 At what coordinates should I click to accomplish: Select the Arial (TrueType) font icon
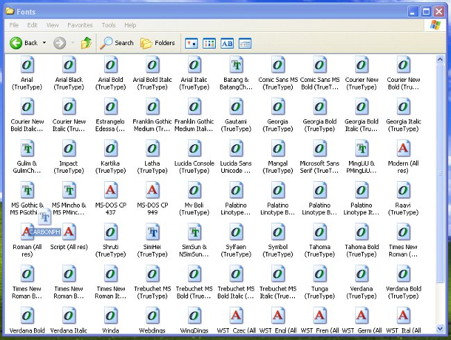[x=27, y=65]
